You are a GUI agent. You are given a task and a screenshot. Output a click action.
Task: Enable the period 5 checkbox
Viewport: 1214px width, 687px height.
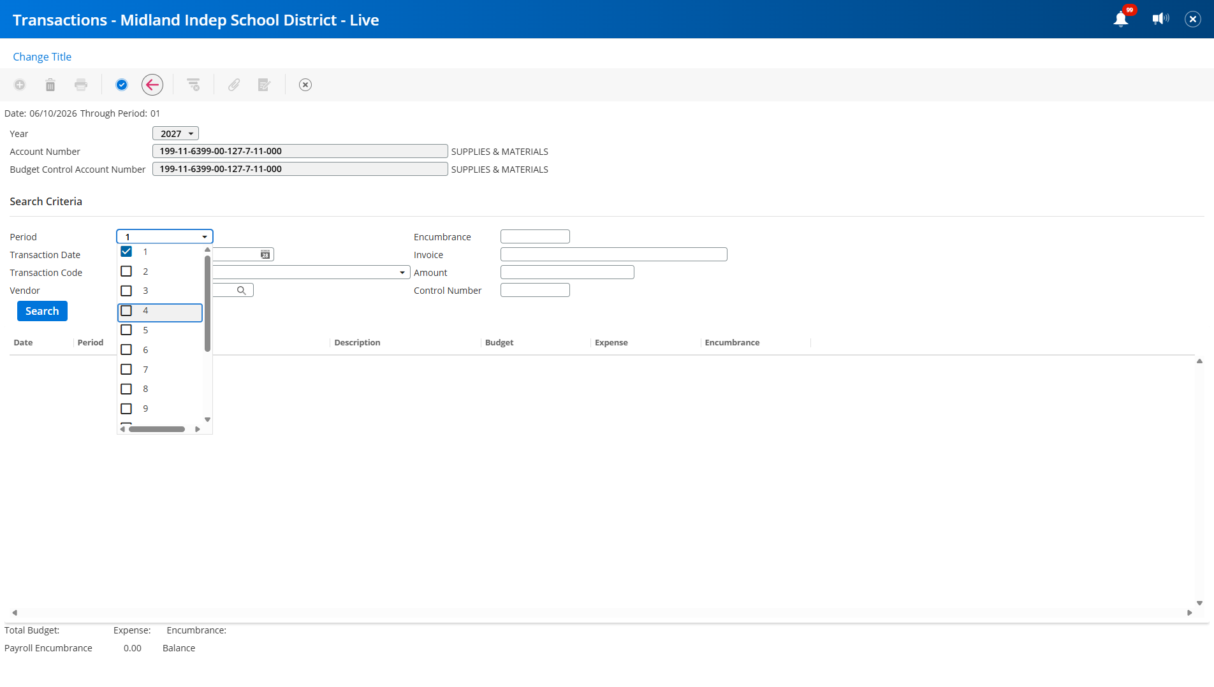coord(126,330)
